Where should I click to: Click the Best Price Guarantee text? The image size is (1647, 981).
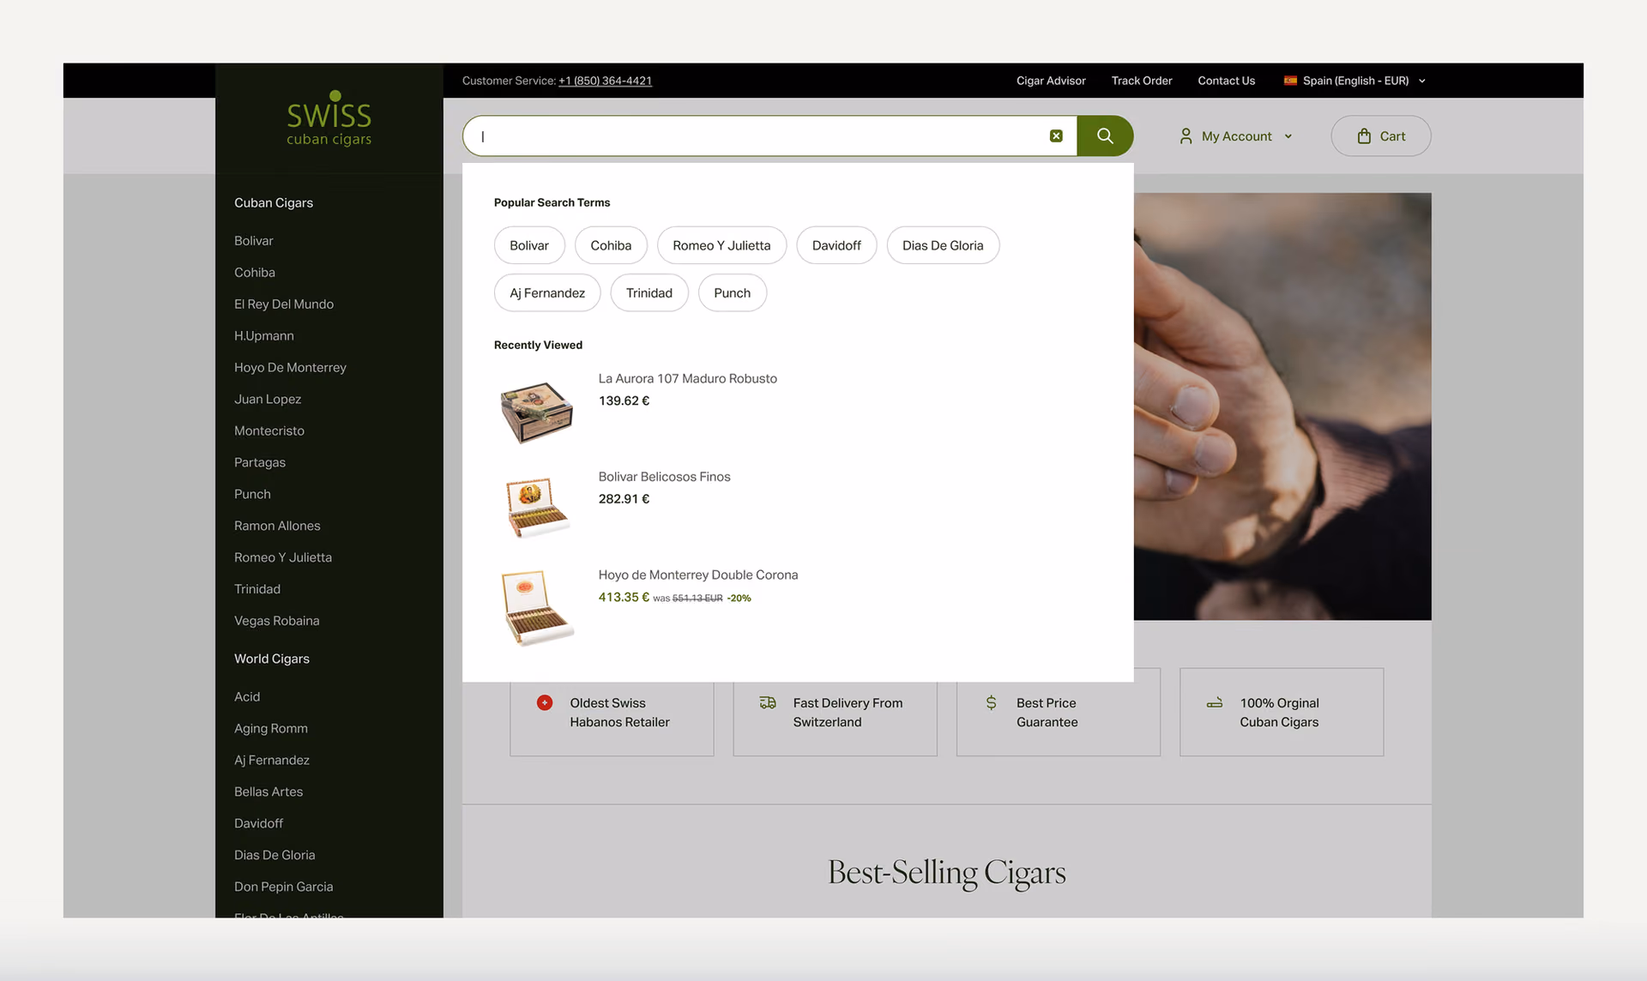click(1047, 713)
